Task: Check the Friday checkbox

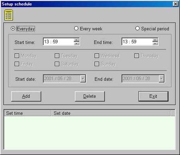Action: [17, 64]
